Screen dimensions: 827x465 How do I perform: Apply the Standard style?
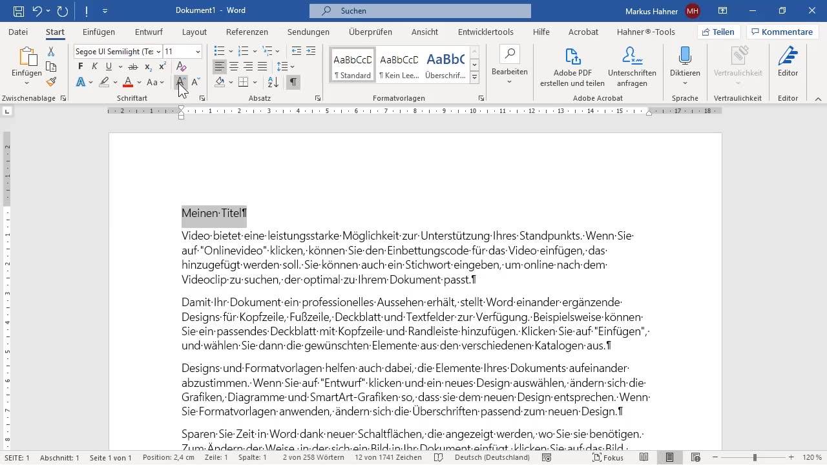point(353,65)
